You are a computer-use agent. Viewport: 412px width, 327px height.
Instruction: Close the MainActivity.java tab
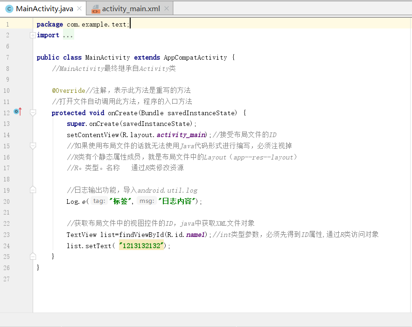[79, 9]
